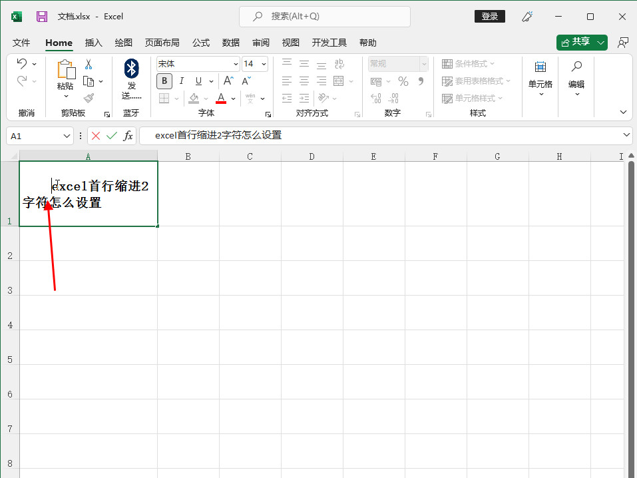Open 字体 group dialog launcher

pyautogui.click(x=268, y=115)
